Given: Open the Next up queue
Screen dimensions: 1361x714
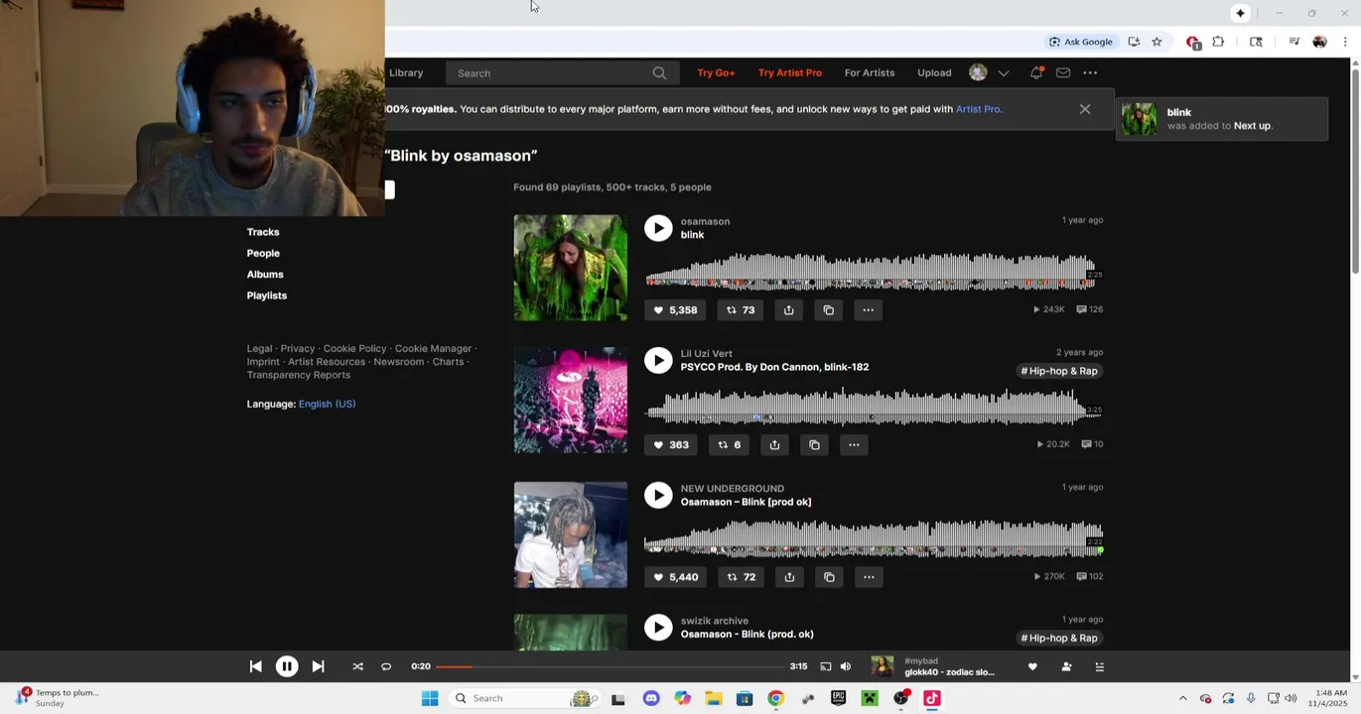Looking at the screenshot, I should click(x=1099, y=666).
